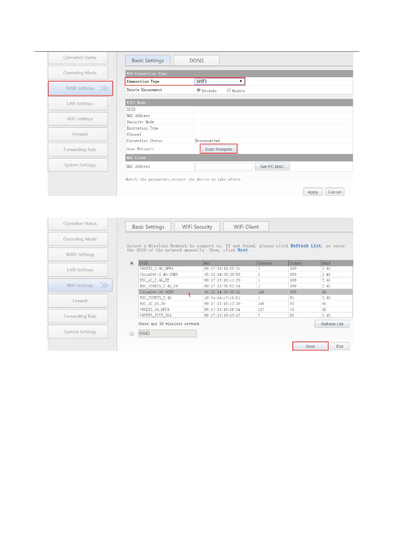Image resolution: width=394 pixels, height=558 pixels.
Task: Click the Scan Hotspots button
Action: 219,149
